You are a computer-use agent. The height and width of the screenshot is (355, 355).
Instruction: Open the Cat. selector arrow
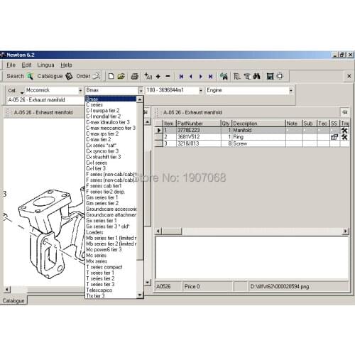point(22,92)
